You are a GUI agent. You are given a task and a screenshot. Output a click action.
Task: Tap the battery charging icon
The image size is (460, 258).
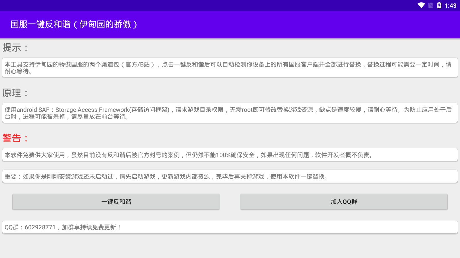pyautogui.click(x=439, y=5)
